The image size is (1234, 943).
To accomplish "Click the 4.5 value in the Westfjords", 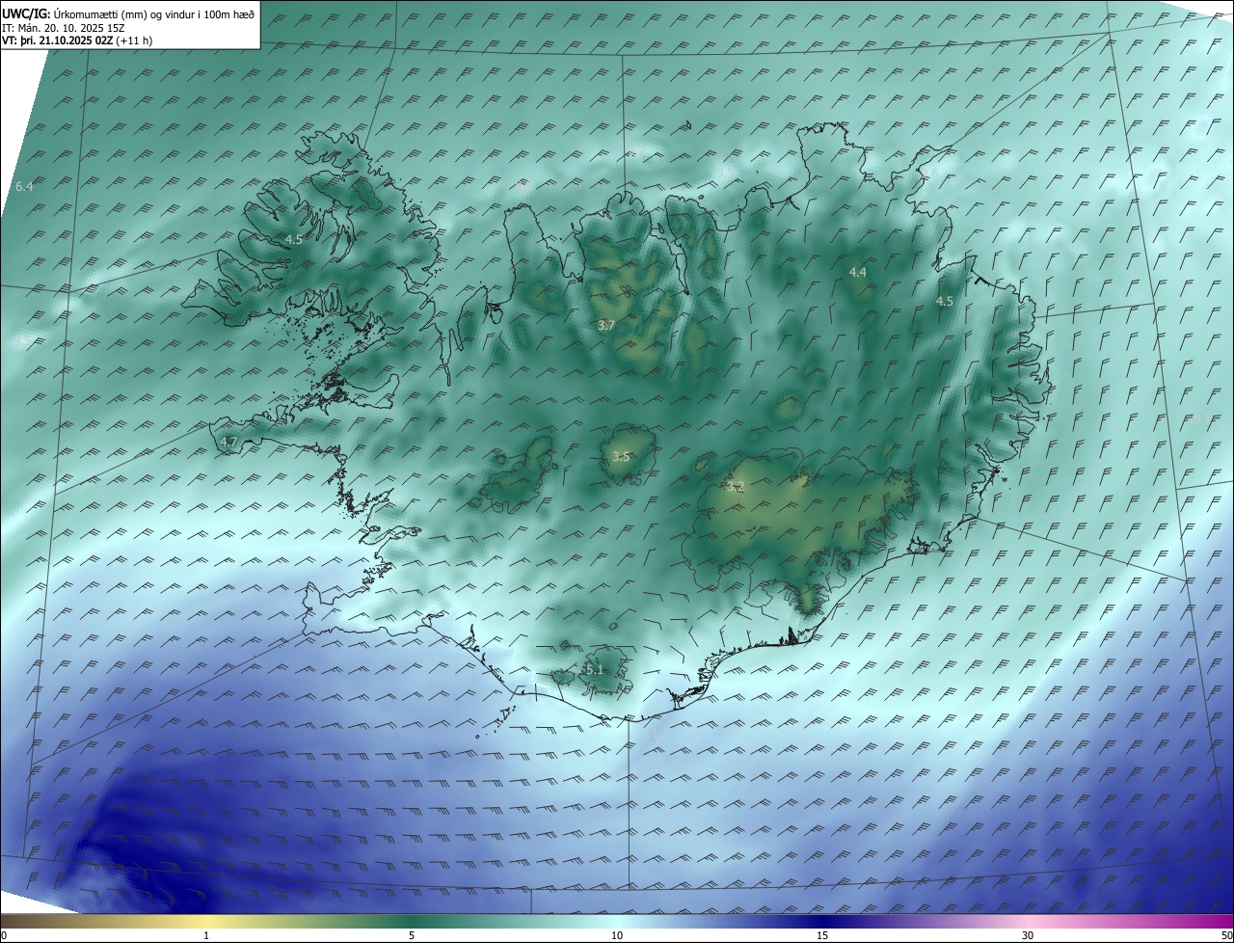I will click(x=294, y=239).
